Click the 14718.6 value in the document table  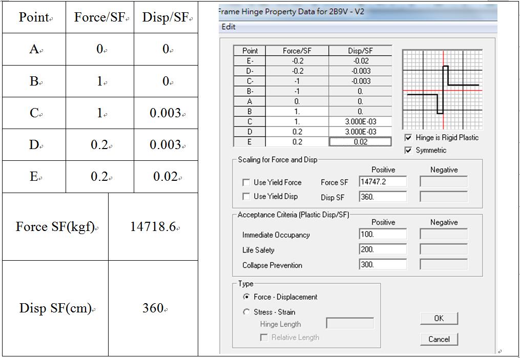pos(153,227)
